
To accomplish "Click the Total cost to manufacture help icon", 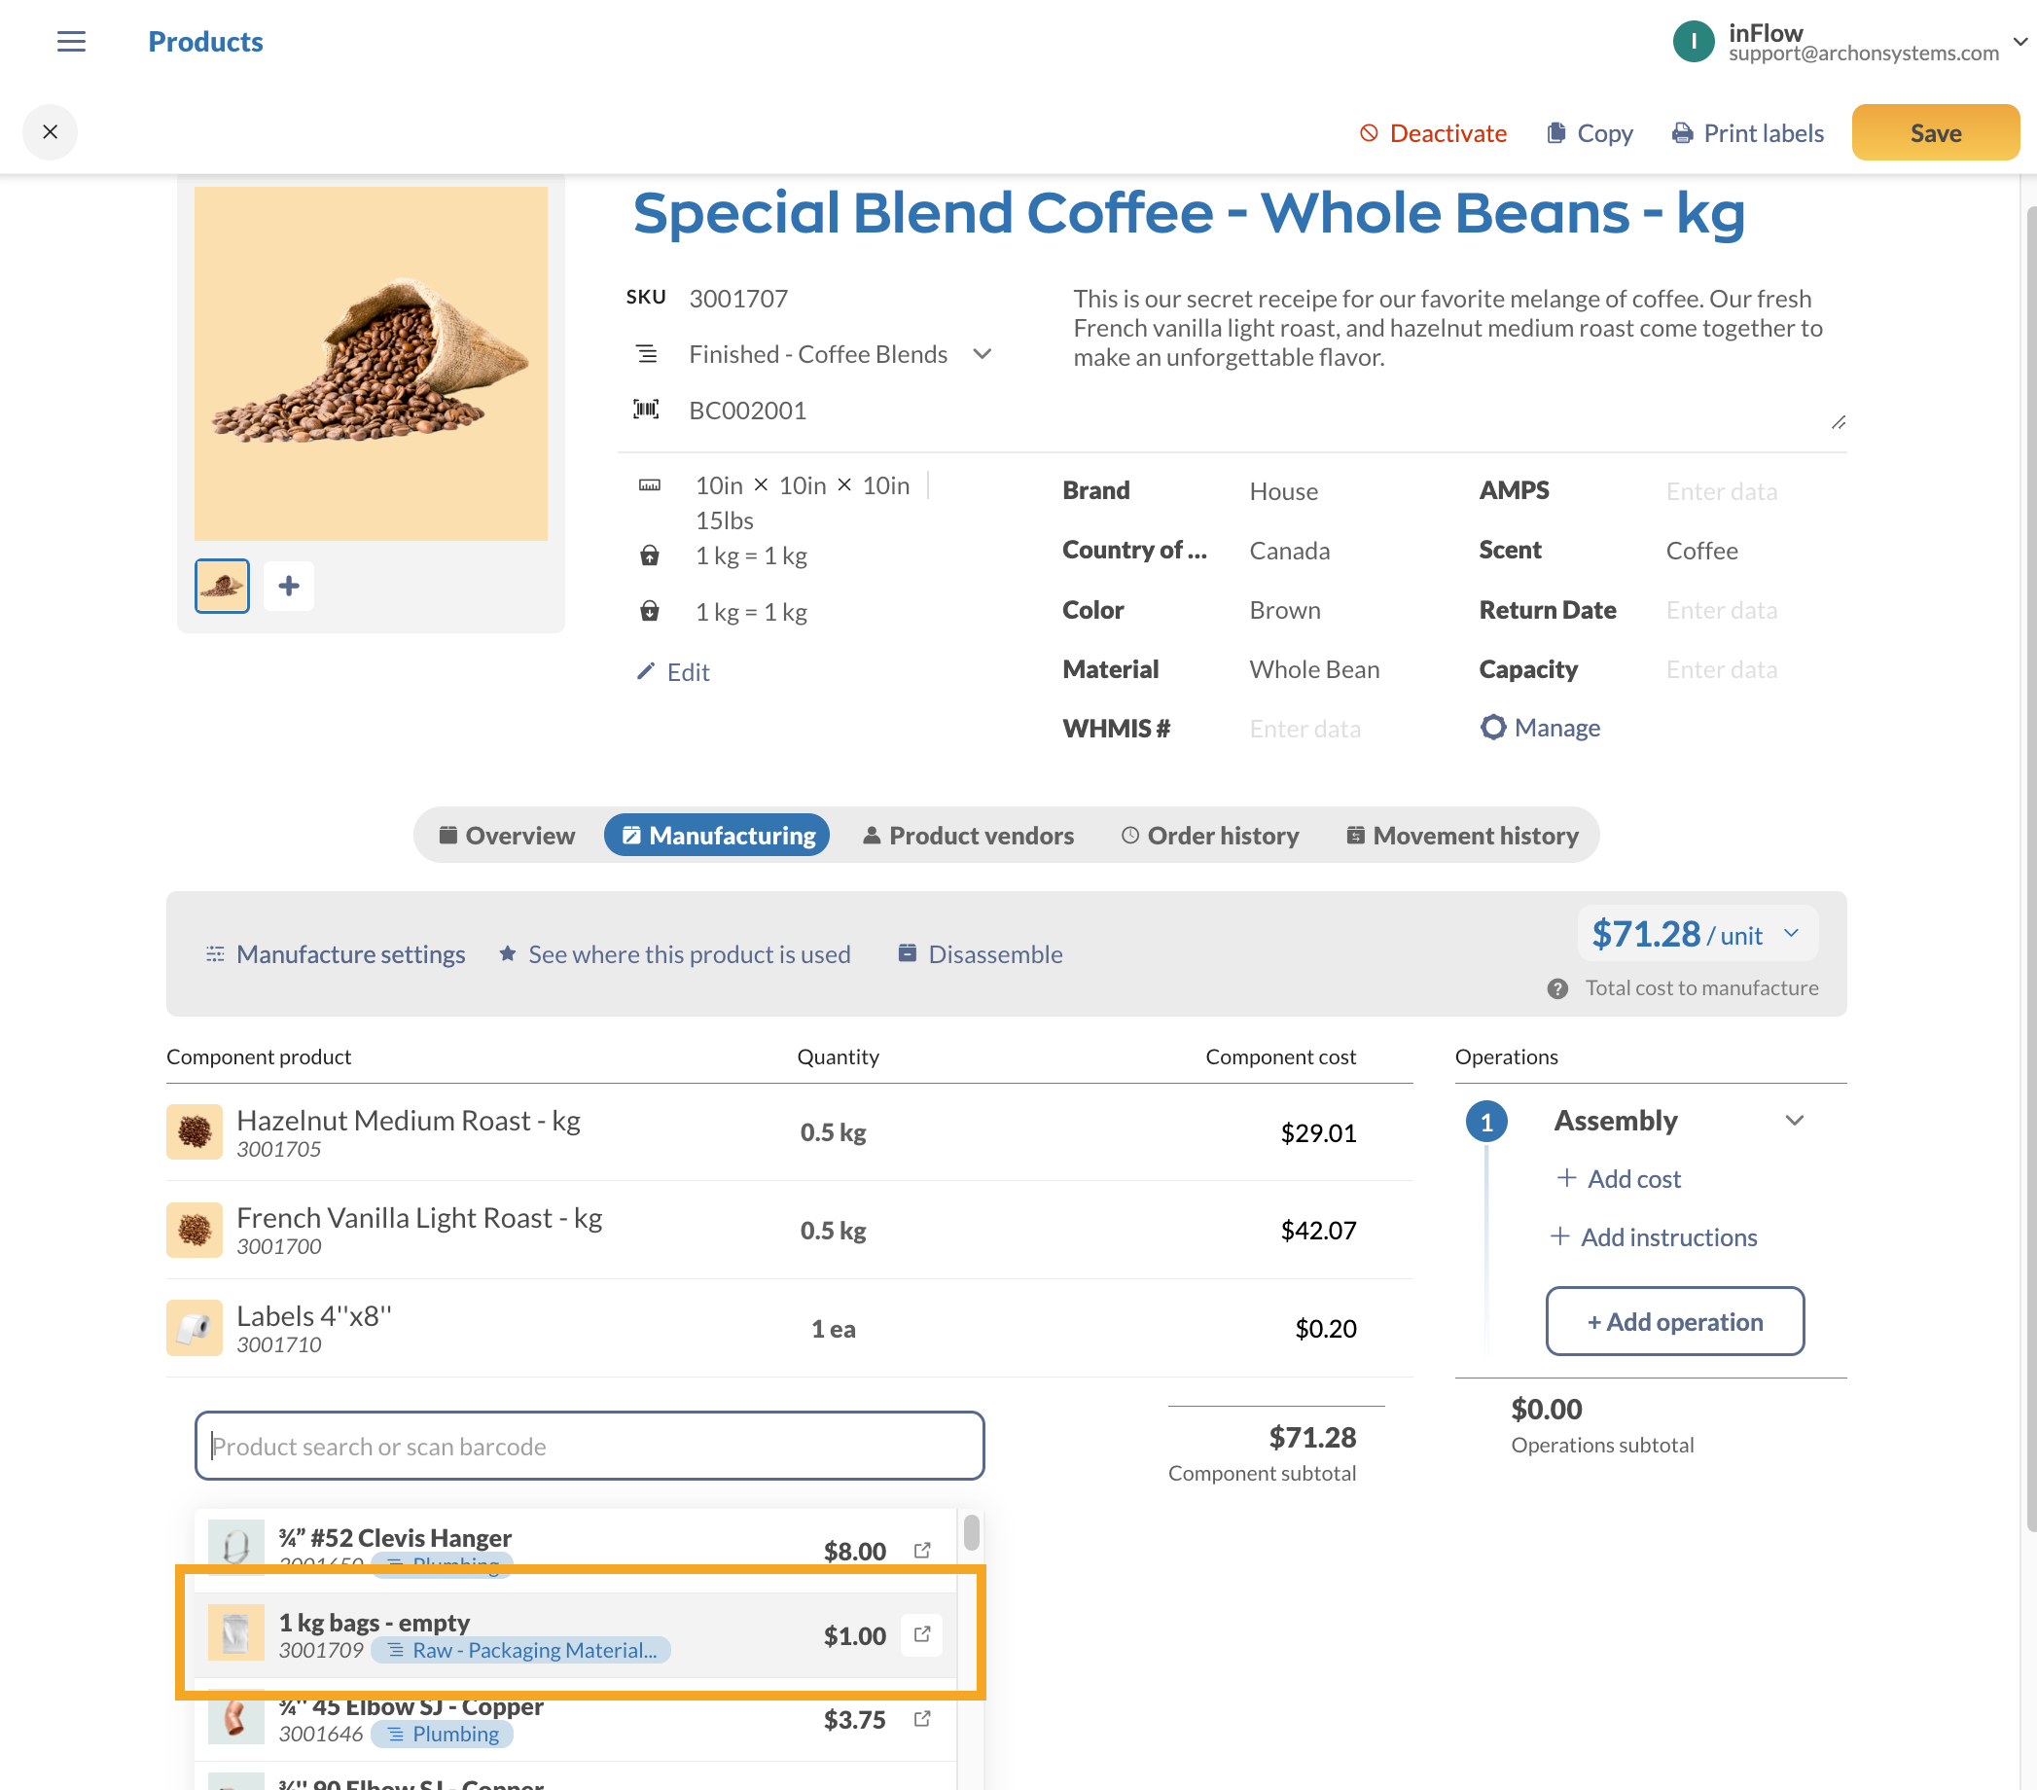I will 1556,988.
